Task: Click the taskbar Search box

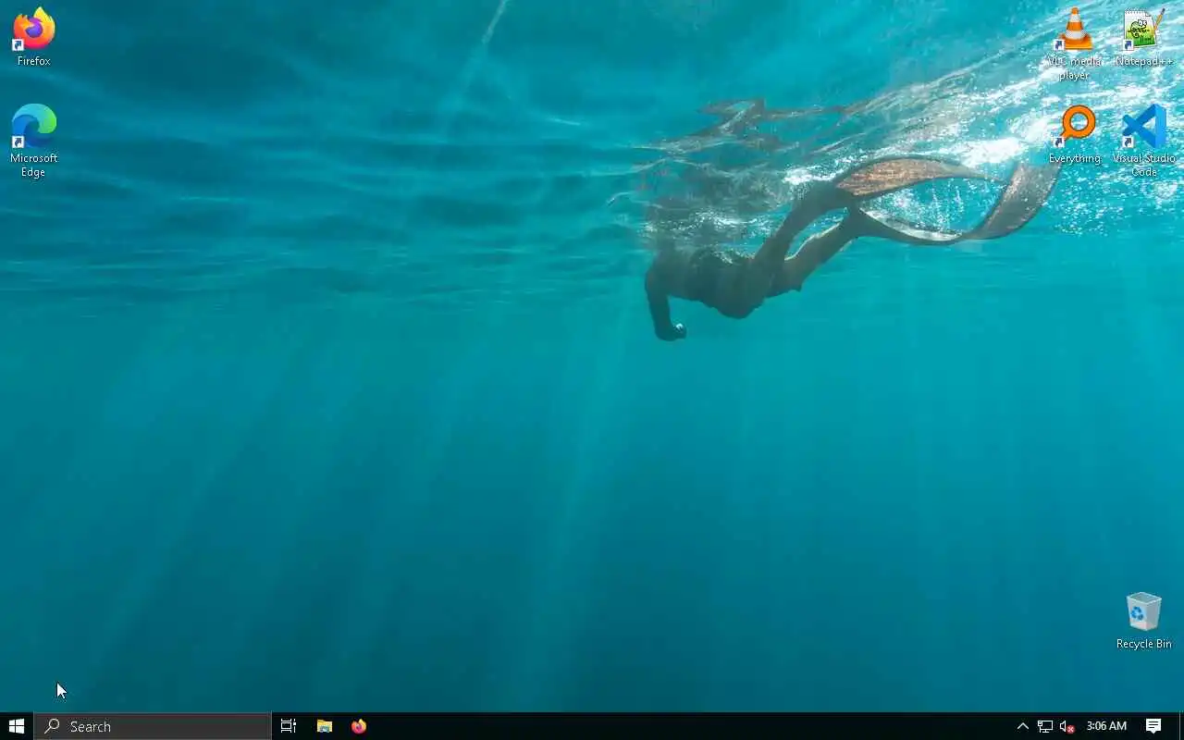Action: [153, 726]
